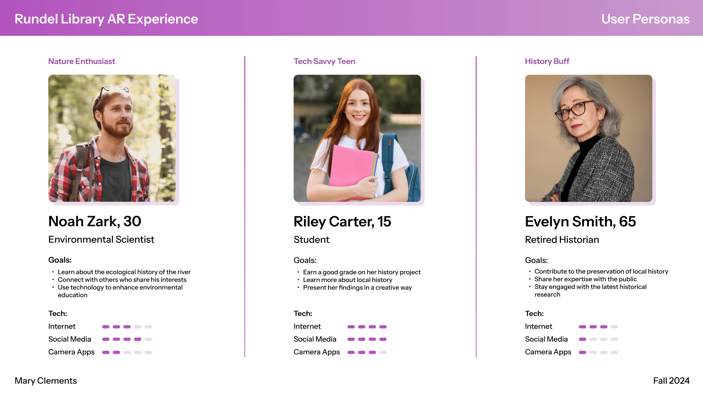Image resolution: width=703 pixels, height=395 pixels.
Task: Select the name Riley Carter, 15
Action: 342,222
